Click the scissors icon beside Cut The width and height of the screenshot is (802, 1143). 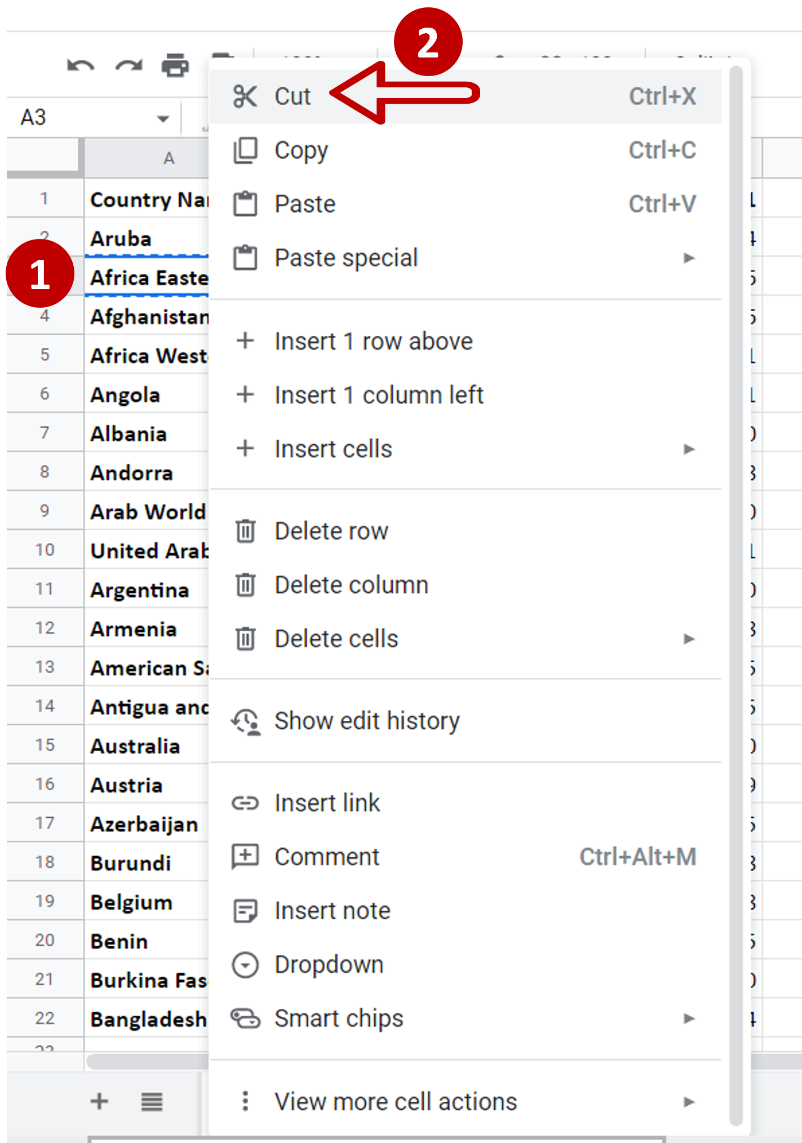(x=245, y=96)
